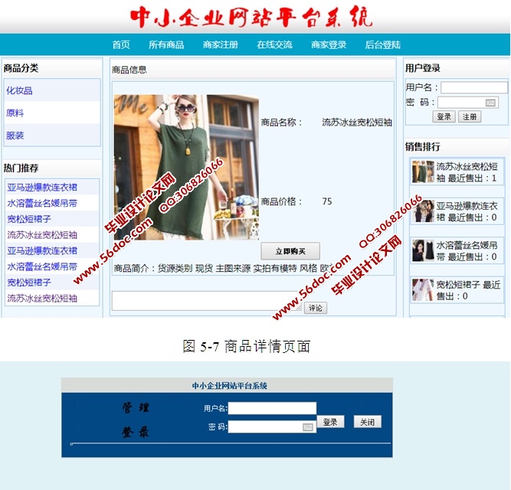Open the 所有商品 navigation item

(166, 44)
